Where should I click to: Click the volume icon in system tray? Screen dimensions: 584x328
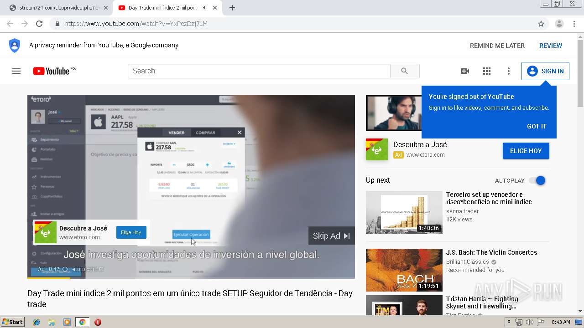[x=529, y=322]
